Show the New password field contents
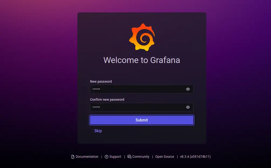This screenshot has width=271, height=168. coord(188,89)
